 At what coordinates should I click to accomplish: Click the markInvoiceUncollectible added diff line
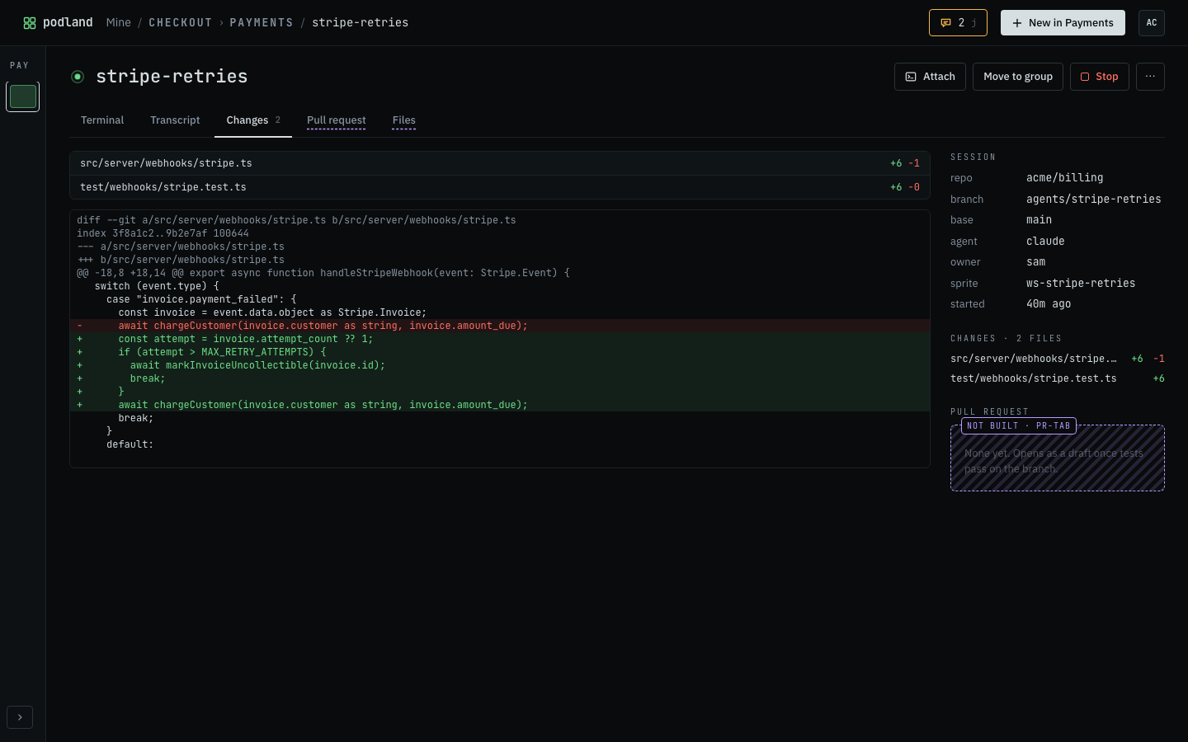(500, 365)
